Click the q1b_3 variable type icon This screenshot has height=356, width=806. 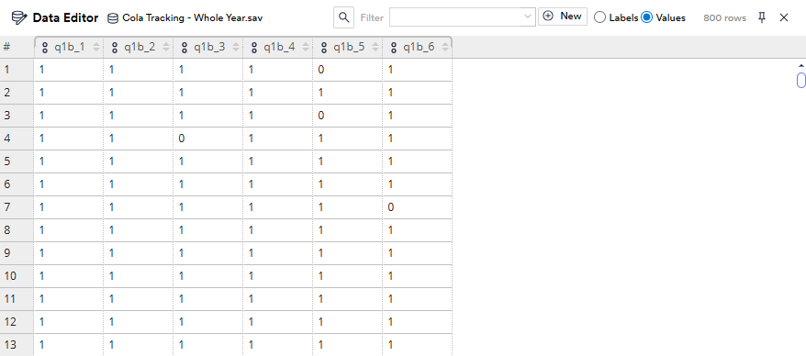184,48
